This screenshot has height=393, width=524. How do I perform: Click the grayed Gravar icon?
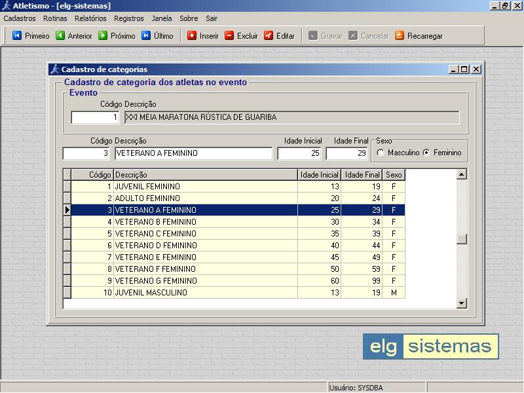click(313, 35)
